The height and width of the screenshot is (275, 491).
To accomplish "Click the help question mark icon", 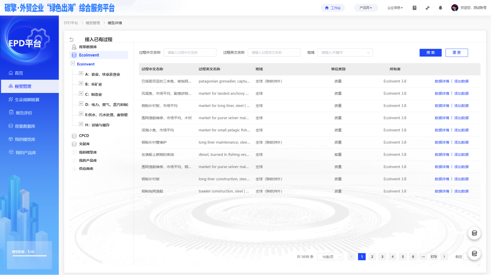I will click(415, 8).
